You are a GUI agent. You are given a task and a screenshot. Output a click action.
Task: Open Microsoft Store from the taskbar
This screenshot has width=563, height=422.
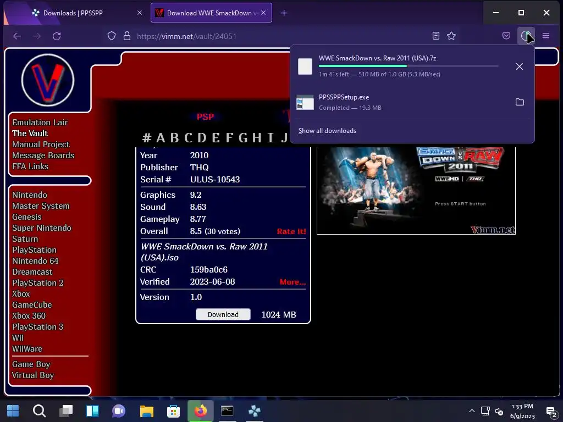[x=173, y=411]
